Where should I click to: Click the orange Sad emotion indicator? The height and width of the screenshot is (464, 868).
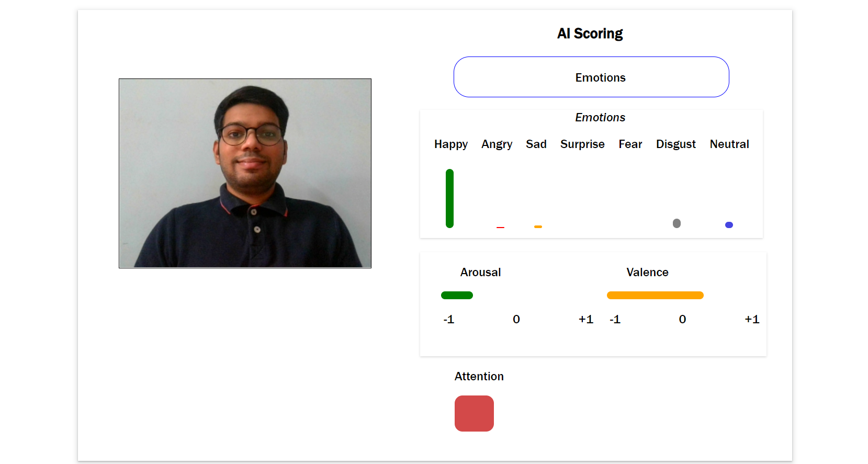(x=537, y=227)
